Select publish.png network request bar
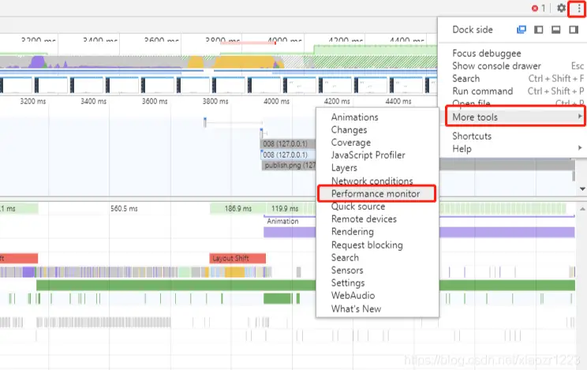587x370 pixels. point(289,165)
